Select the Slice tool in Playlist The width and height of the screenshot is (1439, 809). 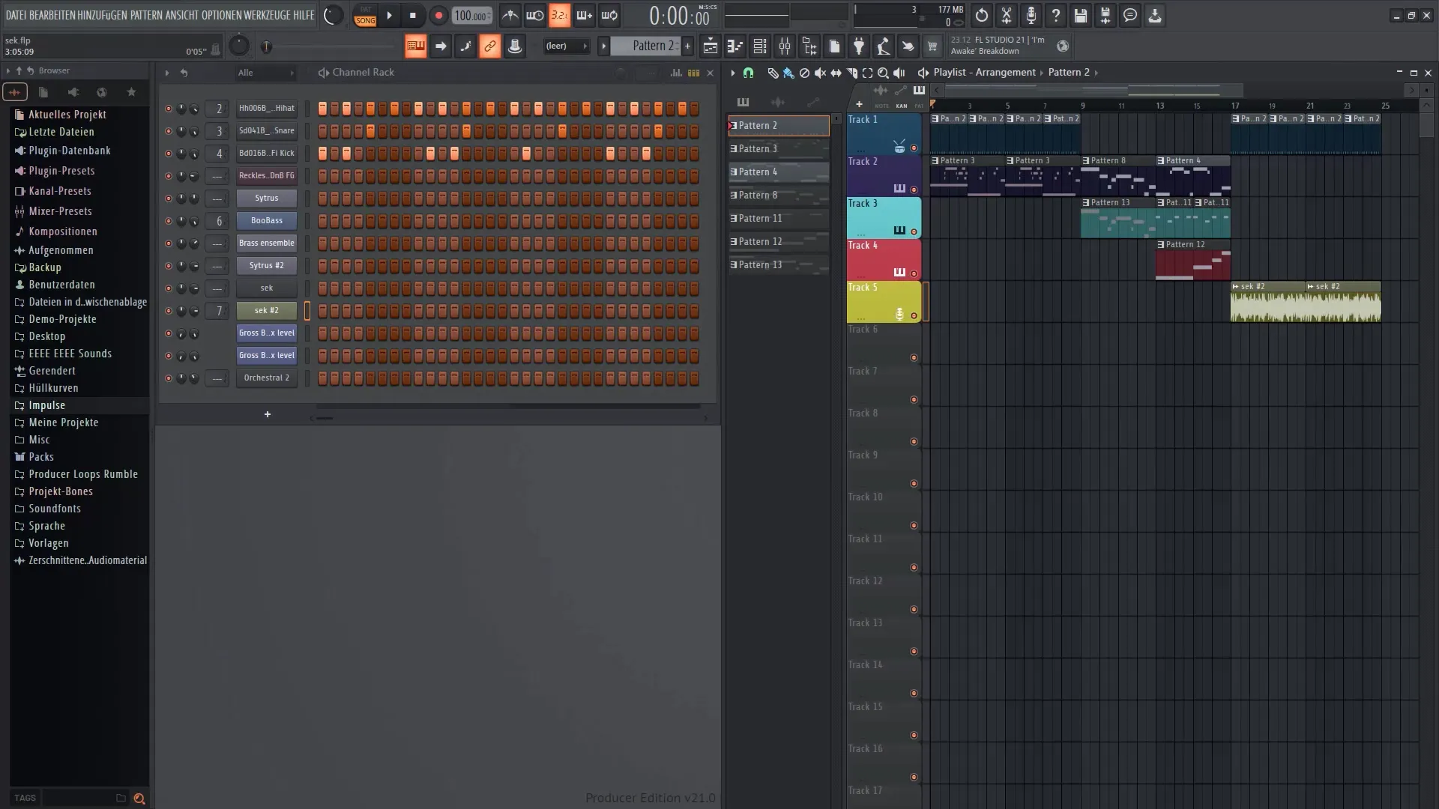coord(851,73)
